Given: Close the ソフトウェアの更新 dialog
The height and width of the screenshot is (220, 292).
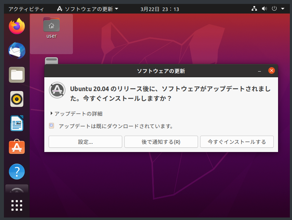Looking at the screenshot, I should click(x=271, y=70).
